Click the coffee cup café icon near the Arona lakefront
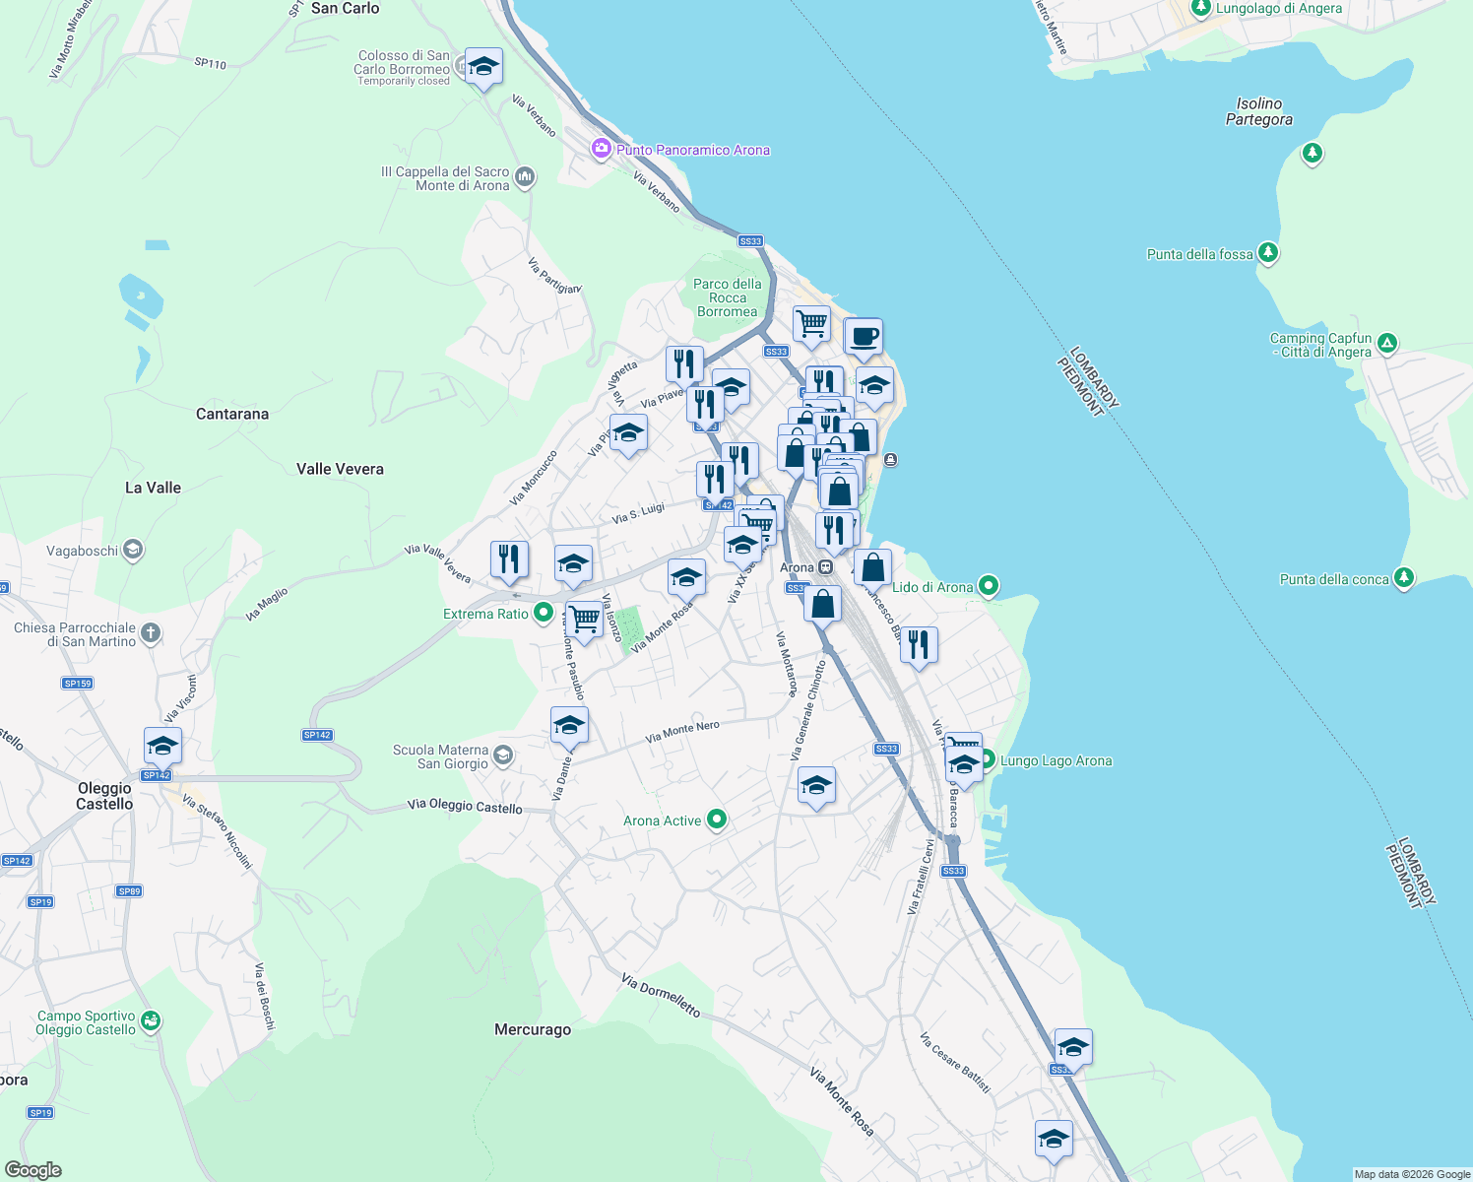Viewport: 1473px width, 1182px height. pyautogui.click(x=865, y=337)
